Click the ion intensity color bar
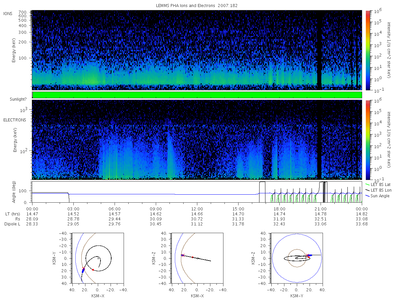 [367, 50]
